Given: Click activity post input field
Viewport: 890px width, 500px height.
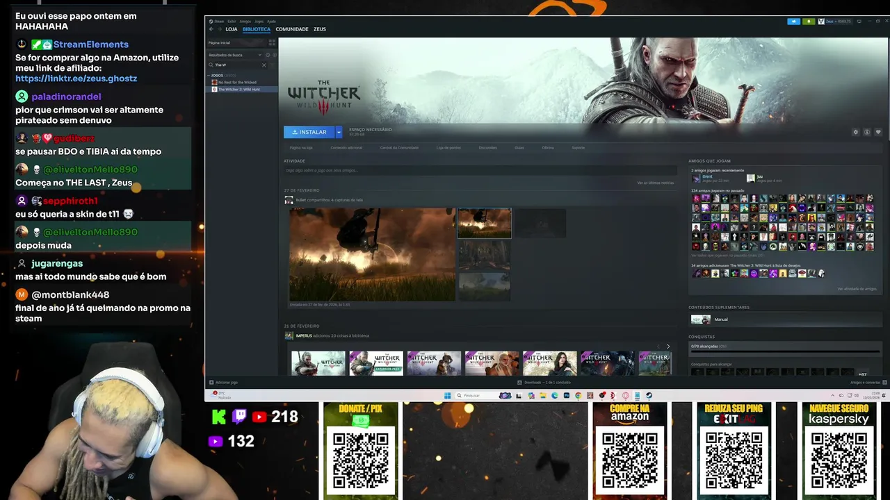Looking at the screenshot, I should pyautogui.click(x=480, y=170).
